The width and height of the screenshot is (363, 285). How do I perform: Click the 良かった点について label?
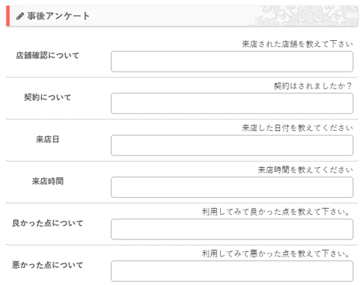coord(47,223)
